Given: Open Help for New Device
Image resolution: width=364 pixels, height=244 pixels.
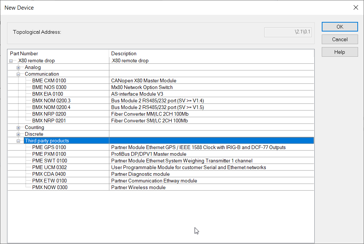Looking at the screenshot, I should pos(340,52).
